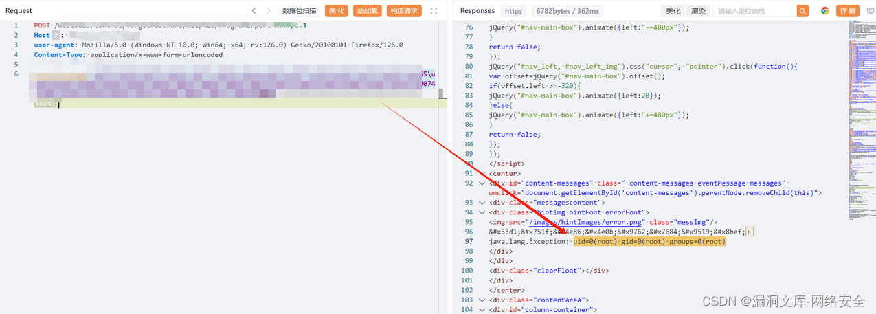
Task: Click the 热加载 button
Action: click(x=368, y=10)
